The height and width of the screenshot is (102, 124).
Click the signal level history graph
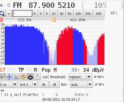[x=55, y=44]
